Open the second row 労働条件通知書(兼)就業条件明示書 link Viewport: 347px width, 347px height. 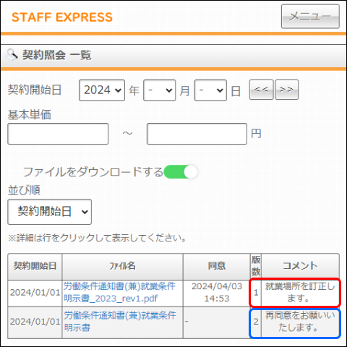pyautogui.click(x=120, y=322)
